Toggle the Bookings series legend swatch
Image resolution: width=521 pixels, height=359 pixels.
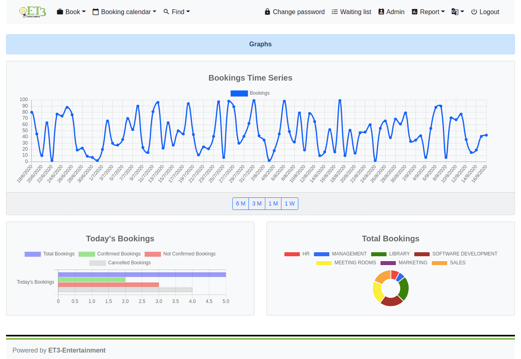click(x=239, y=93)
